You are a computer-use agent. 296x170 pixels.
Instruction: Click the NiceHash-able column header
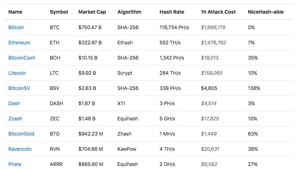[266, 12]
